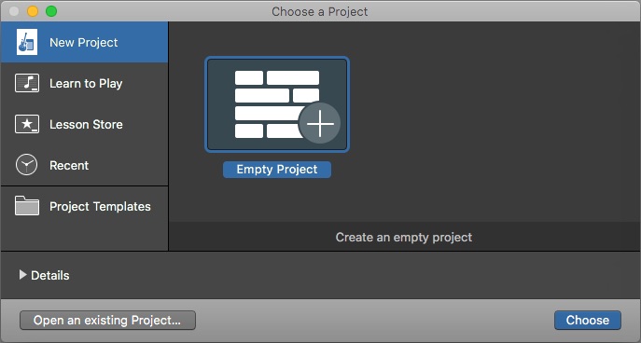Open the Lesson Store section

point(85,124)
